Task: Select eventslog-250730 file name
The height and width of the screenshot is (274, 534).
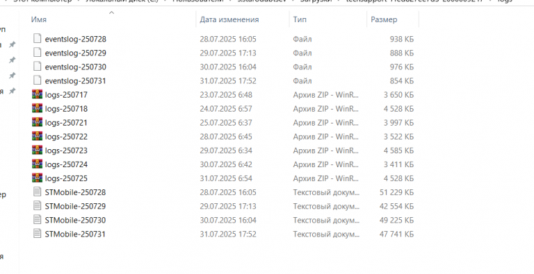Action: 75,67
